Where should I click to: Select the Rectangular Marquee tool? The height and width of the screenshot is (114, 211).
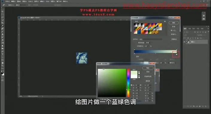(2, 14)
